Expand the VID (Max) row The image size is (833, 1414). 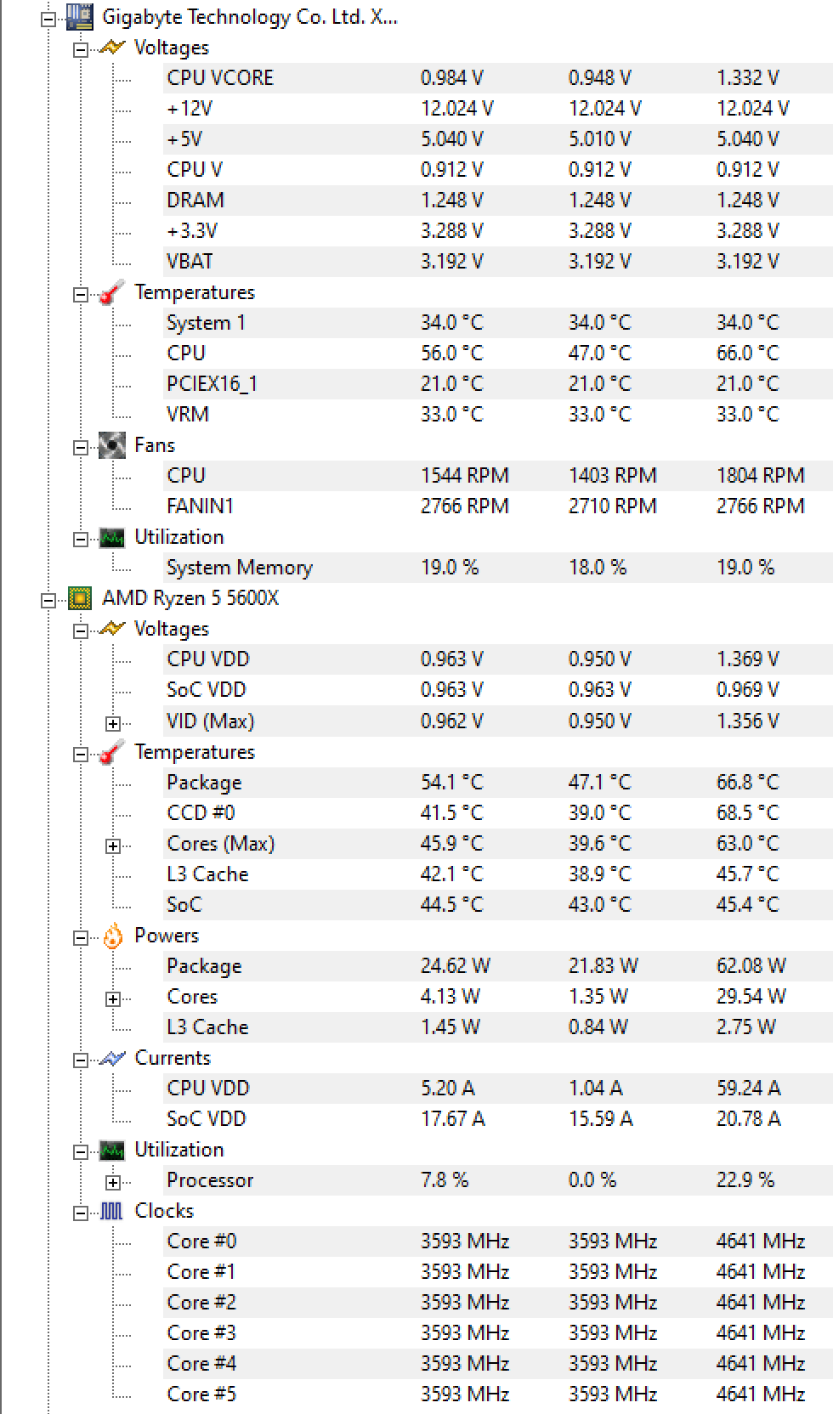pyautogui.click(x=113, y=724)
